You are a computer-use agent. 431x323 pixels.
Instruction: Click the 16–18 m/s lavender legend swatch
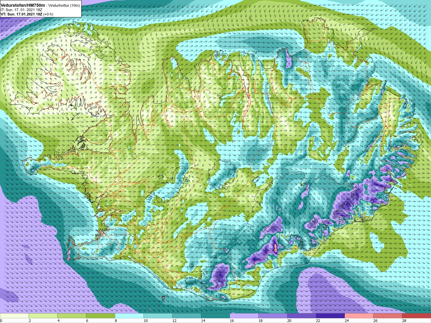(x=244, y=316)
